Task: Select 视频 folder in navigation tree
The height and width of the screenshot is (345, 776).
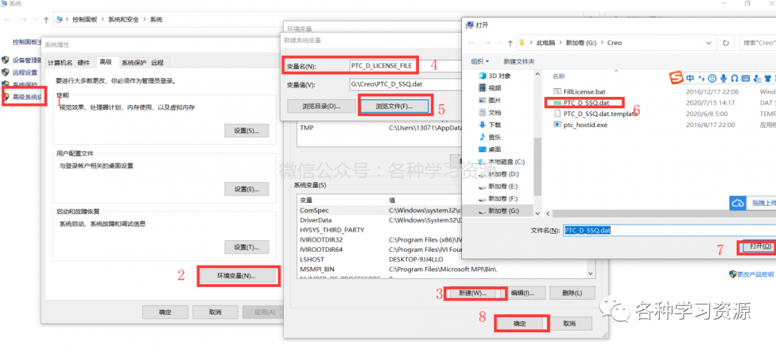Action: [x=489, y=88]
